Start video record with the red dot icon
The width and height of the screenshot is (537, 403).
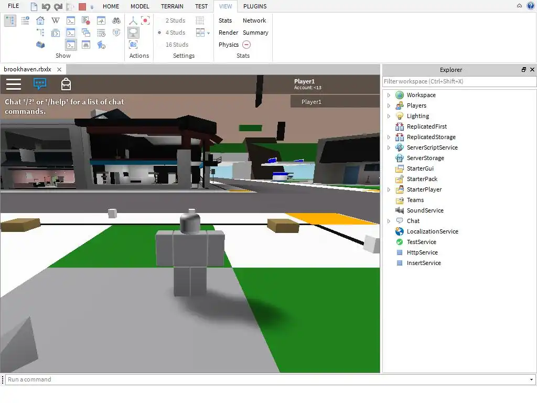(x=146, y=20)
